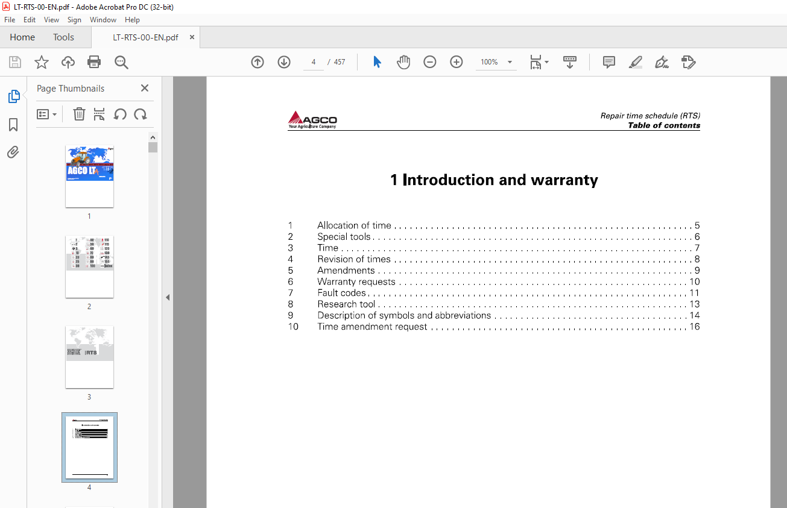The image size is (787, 508).
Task: Click the page number input field
Action: [314, 62]
